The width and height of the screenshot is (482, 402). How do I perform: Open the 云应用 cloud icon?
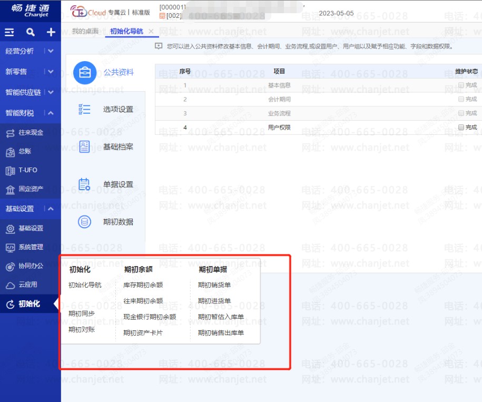click(x=10, y=285)
